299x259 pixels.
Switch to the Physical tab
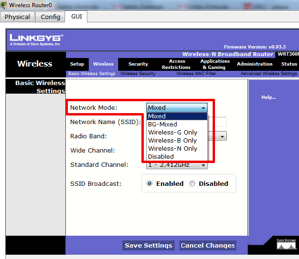click(17, 17)
